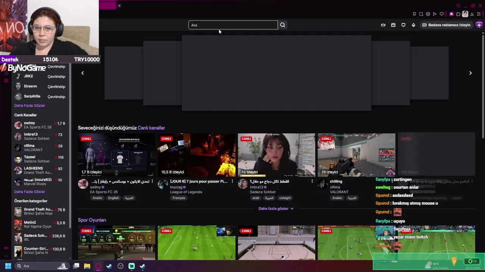Open Metin2 recommended category
The height and width of the screenshot is (272, 485).
pyautogui.click(x=40, y=225)
